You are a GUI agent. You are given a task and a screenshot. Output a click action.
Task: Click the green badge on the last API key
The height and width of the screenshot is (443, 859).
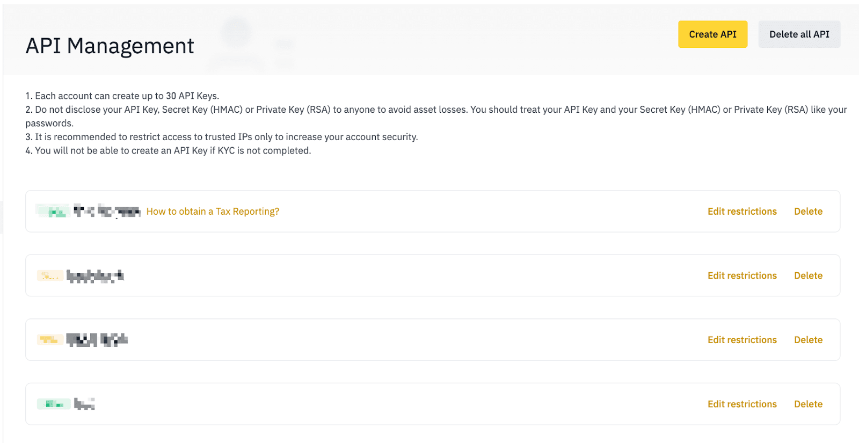pyautogui.click(x=54, y=404)
